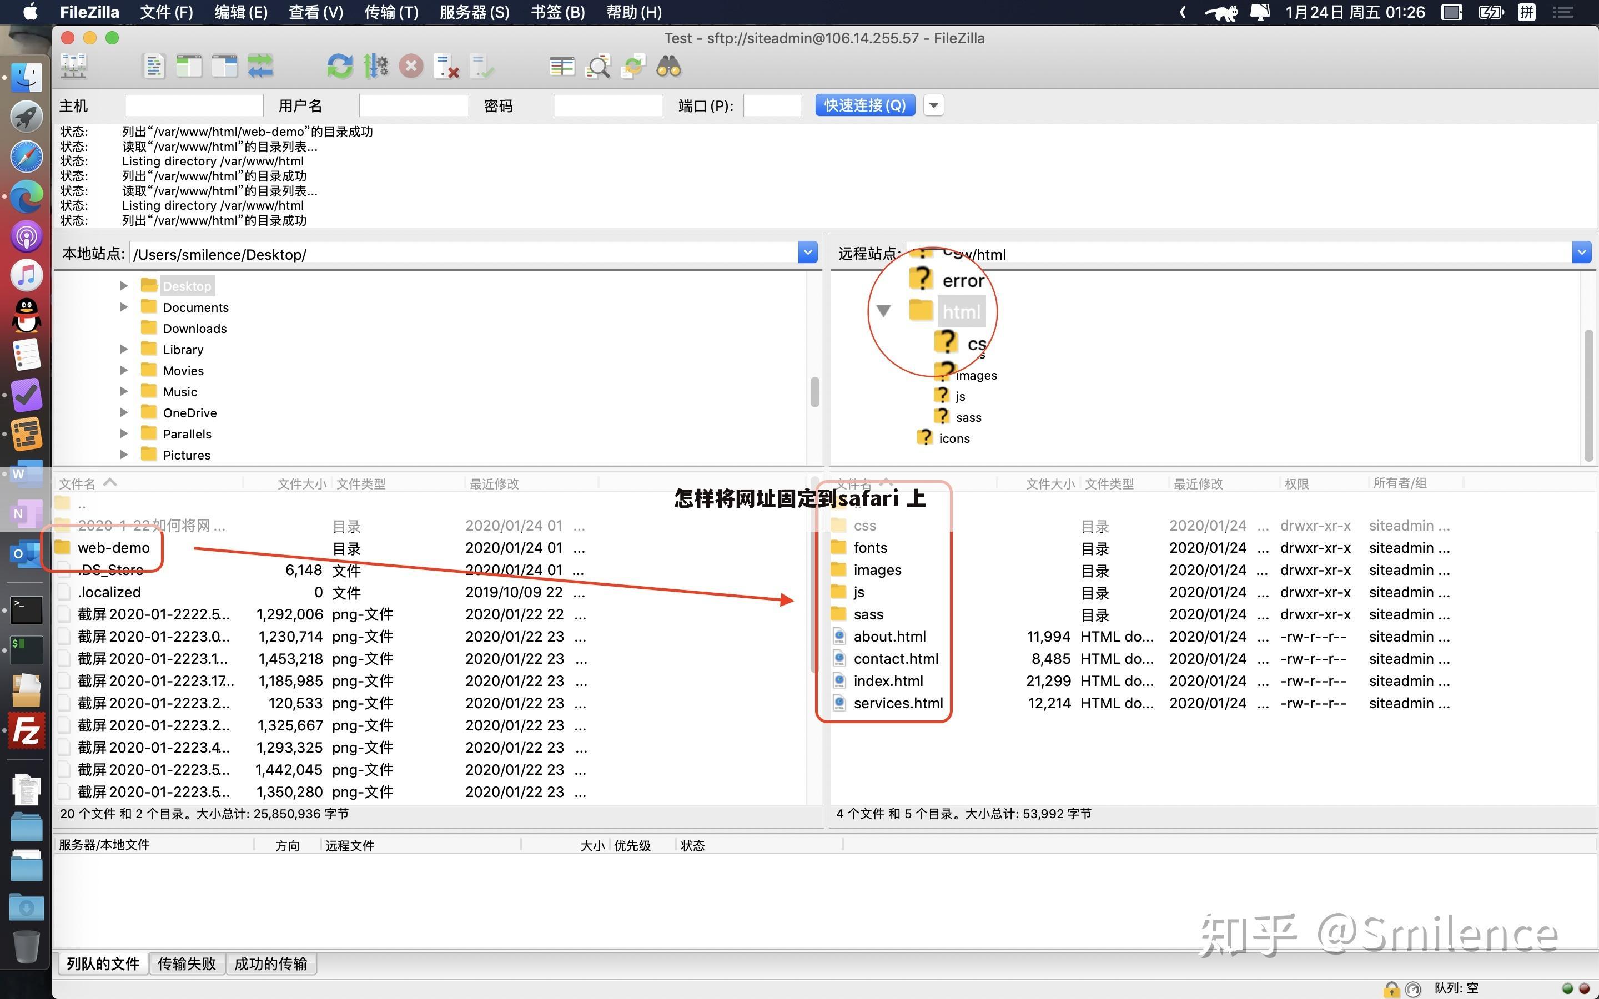The image size is (1599, 999).
Task: Open the 书签 (B) menu
Action: click(557, 12)
